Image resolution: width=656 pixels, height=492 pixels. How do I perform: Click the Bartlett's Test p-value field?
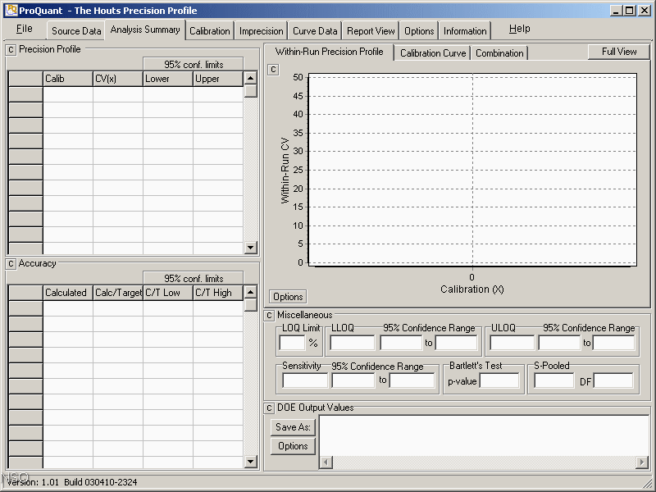tap(499, 380)
